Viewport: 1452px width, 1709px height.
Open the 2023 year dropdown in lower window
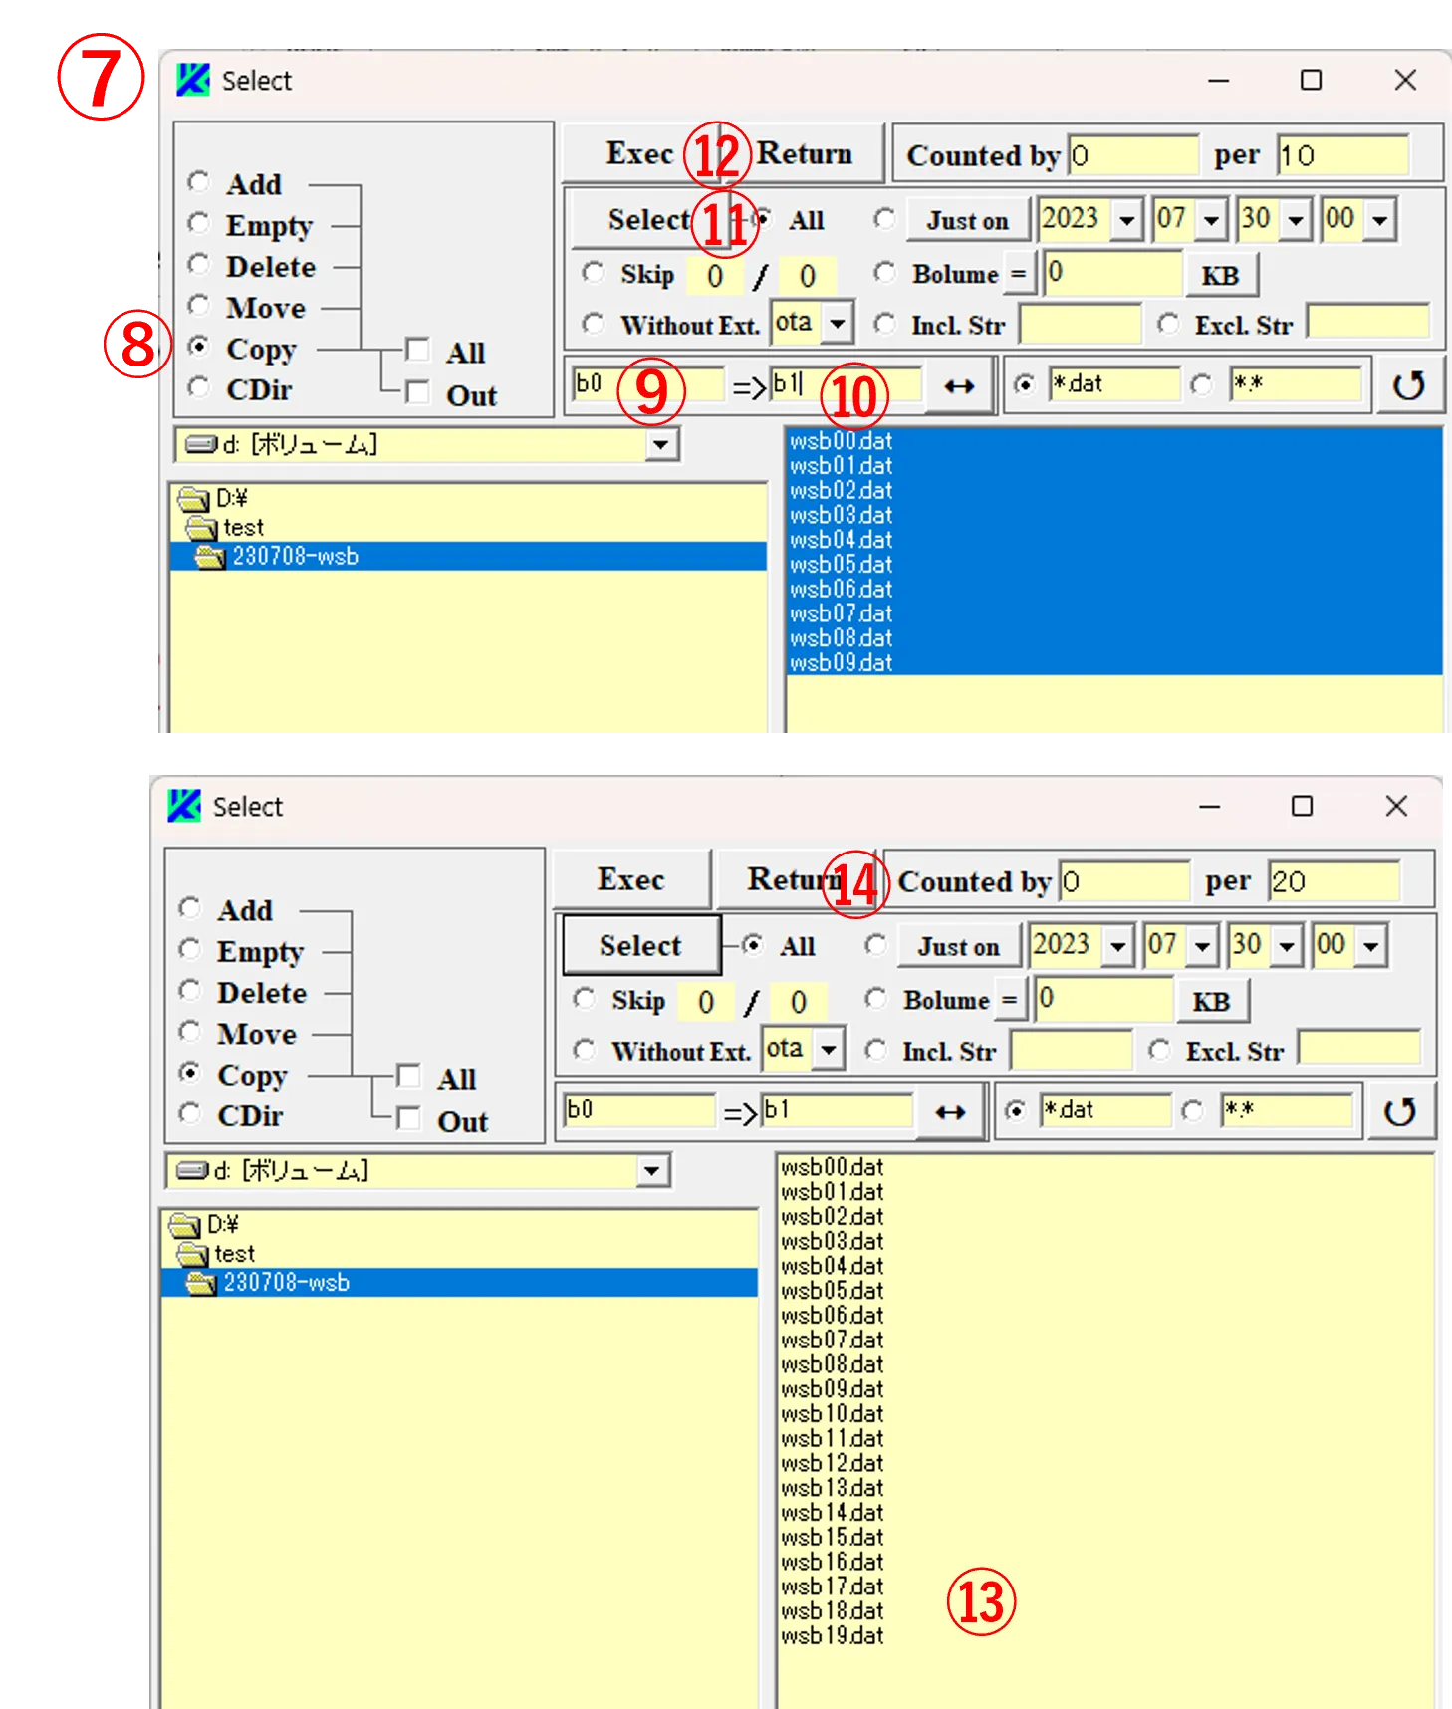1117,946
